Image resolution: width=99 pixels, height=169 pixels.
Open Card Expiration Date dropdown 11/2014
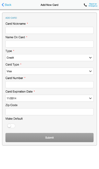point(49,98)
